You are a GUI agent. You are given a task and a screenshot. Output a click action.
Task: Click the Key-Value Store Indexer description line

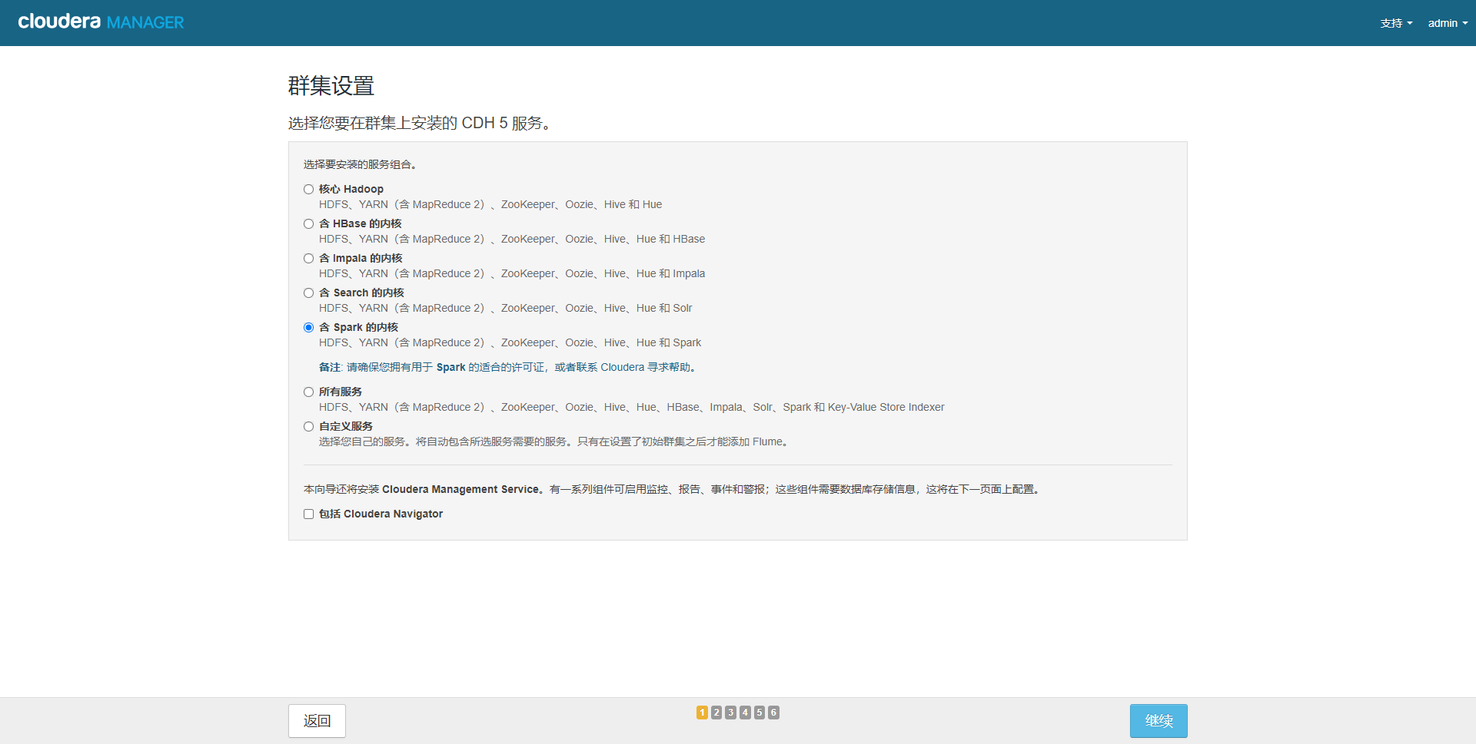coord(632,407)
